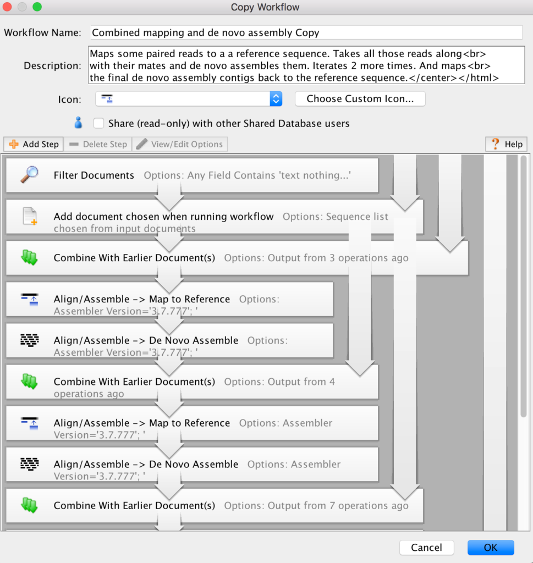533x563 pixels.
Task: Select the Add Document step icon
Action: coord(29,216)
